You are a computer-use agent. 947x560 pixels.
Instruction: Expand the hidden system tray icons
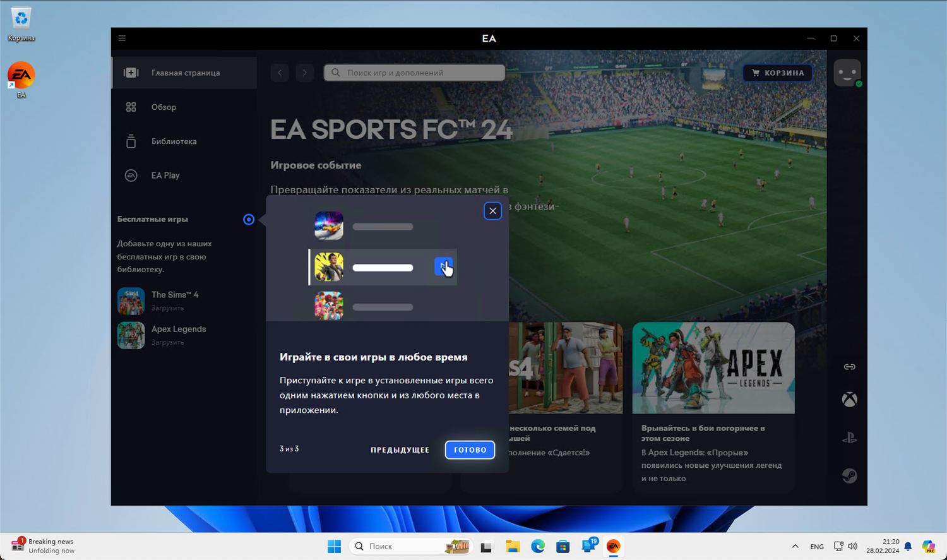(795, 546)
